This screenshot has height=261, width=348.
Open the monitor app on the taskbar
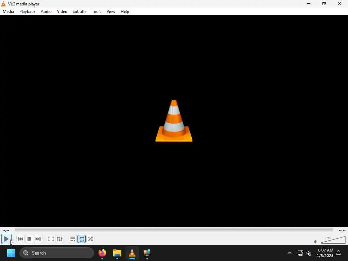[147, 253]
